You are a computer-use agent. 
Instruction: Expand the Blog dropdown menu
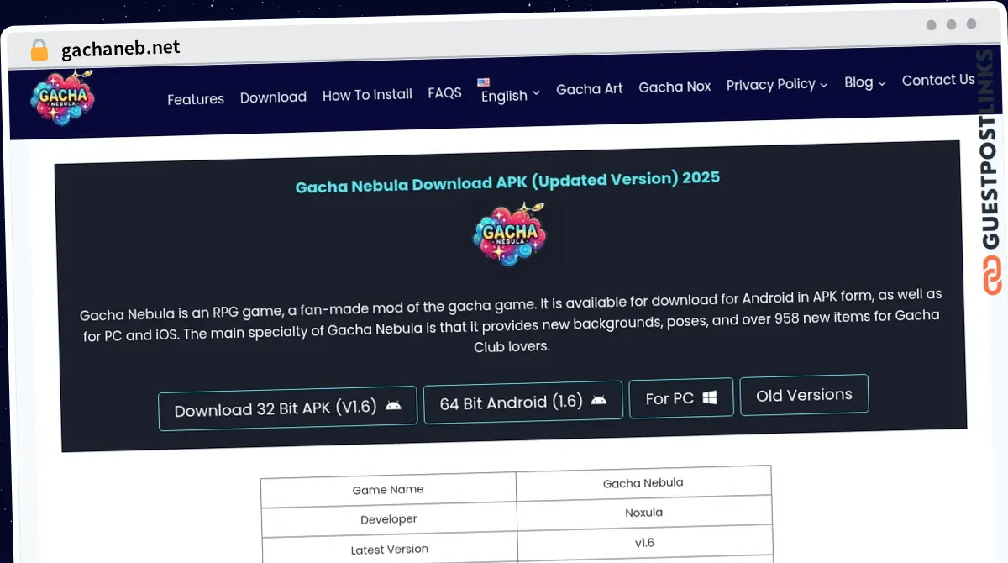864,82
